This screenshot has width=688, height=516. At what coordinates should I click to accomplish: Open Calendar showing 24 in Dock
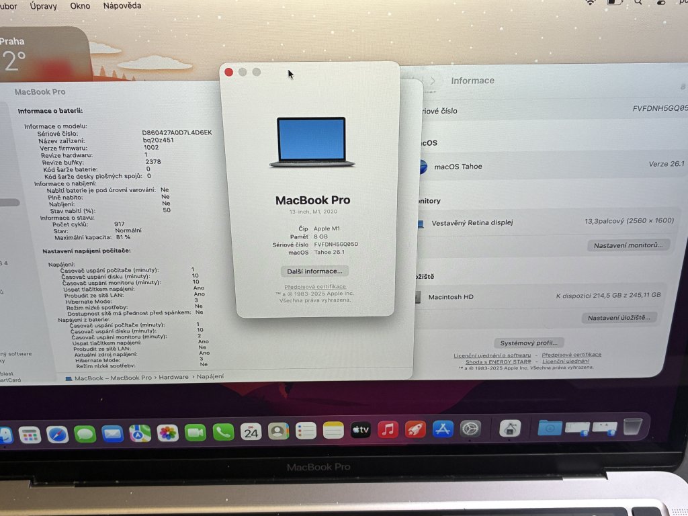point(251,432)
